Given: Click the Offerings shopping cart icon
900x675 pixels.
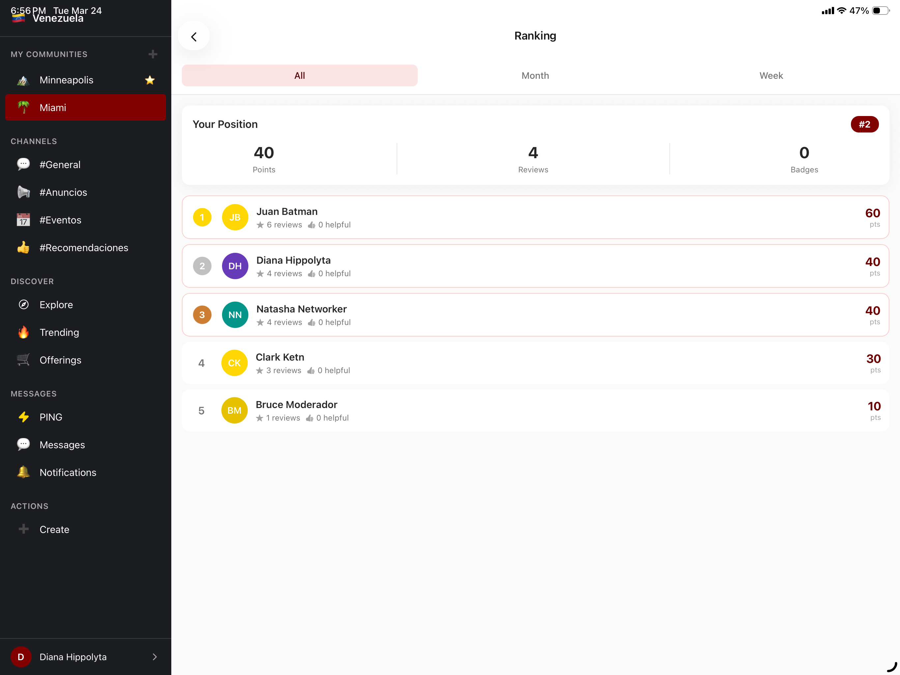Looking at the screenshot, I should point(23,360).
